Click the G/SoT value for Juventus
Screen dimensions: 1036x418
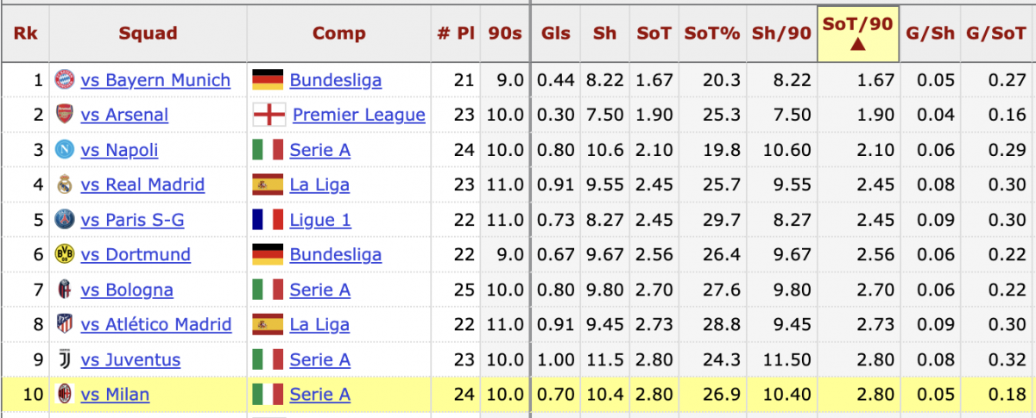click(996, 359)
